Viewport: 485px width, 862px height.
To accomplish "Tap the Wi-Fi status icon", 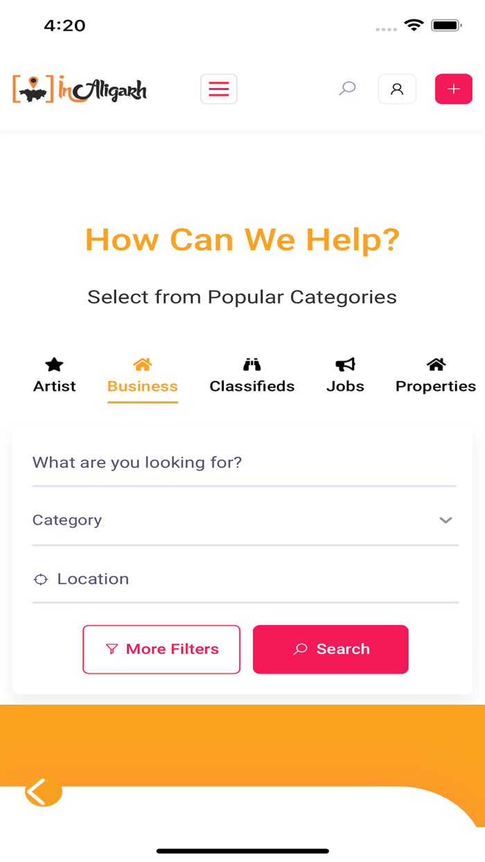I will (414, 26).
